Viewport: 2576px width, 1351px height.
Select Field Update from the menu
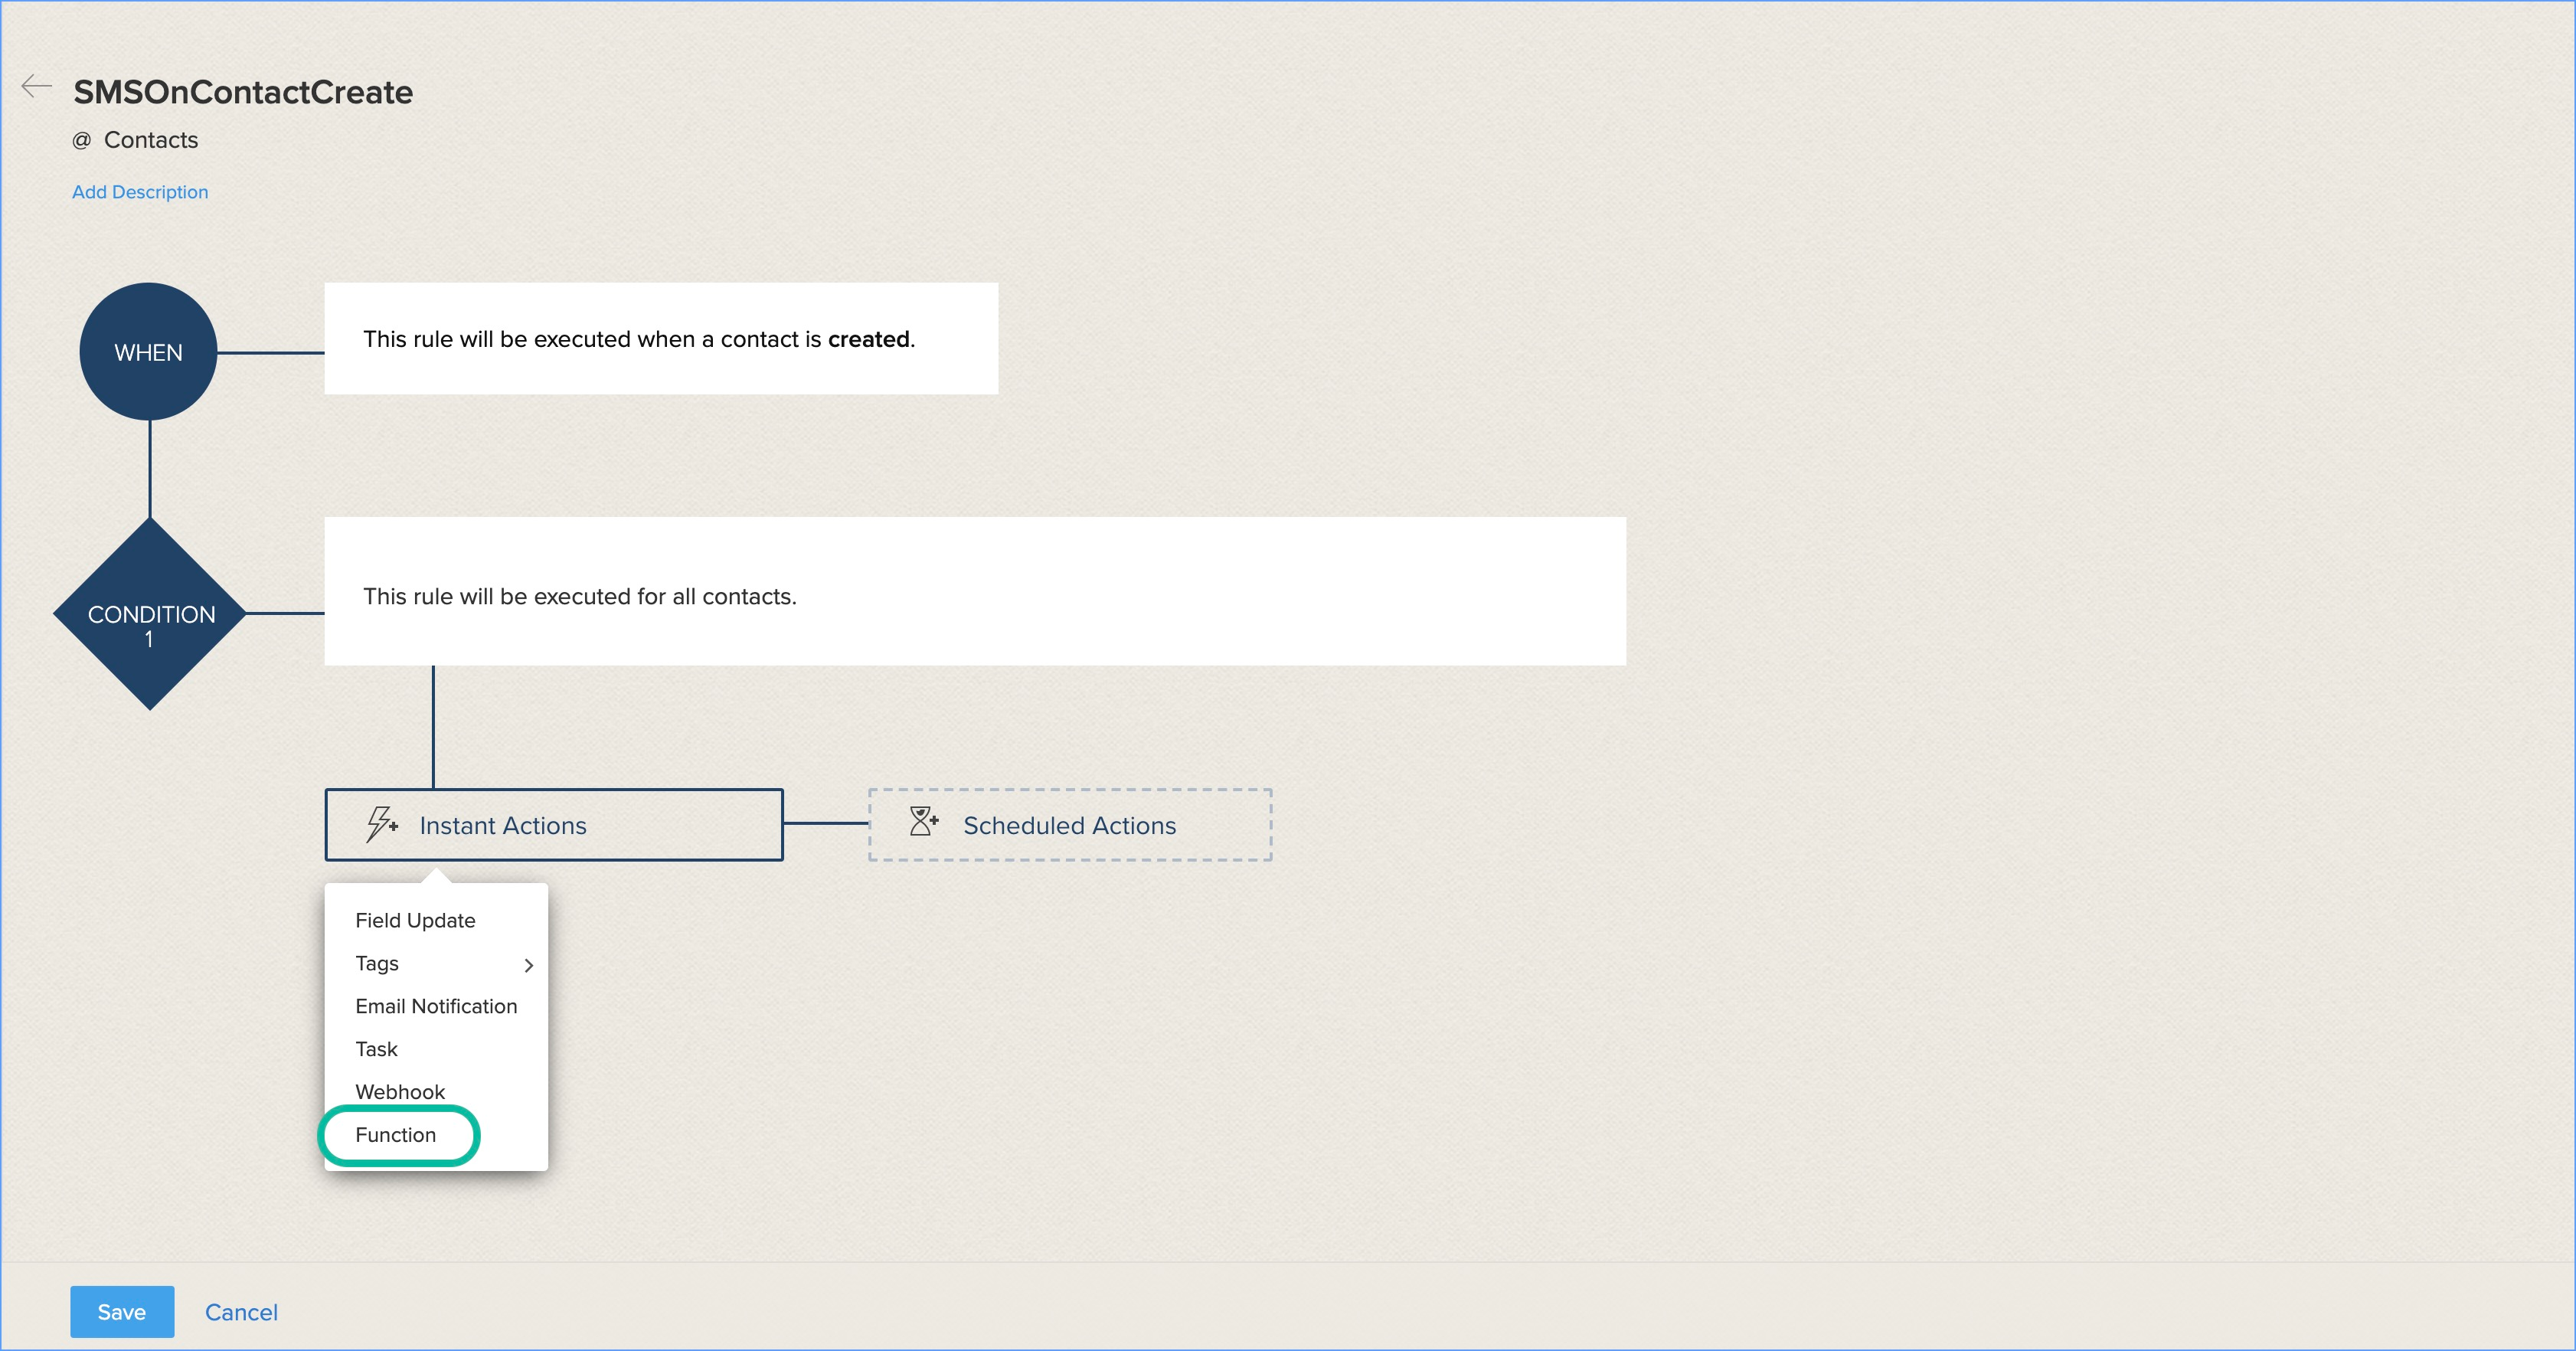[x=415, y=920]
